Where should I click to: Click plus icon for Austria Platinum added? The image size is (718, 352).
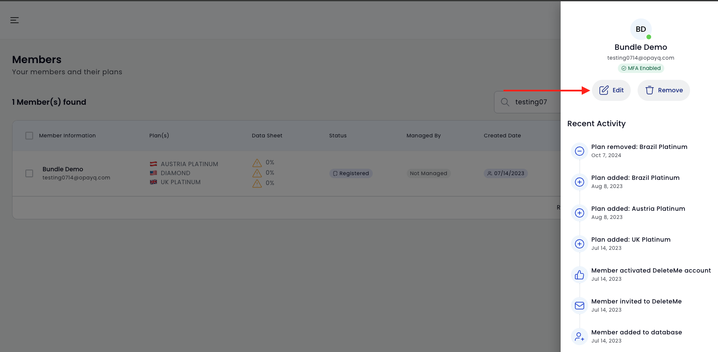[580, 213]
